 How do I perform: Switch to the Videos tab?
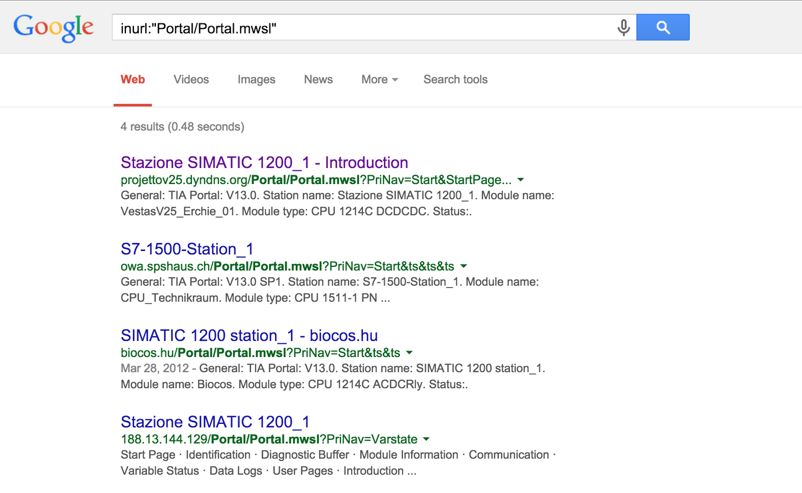(190, 79)
